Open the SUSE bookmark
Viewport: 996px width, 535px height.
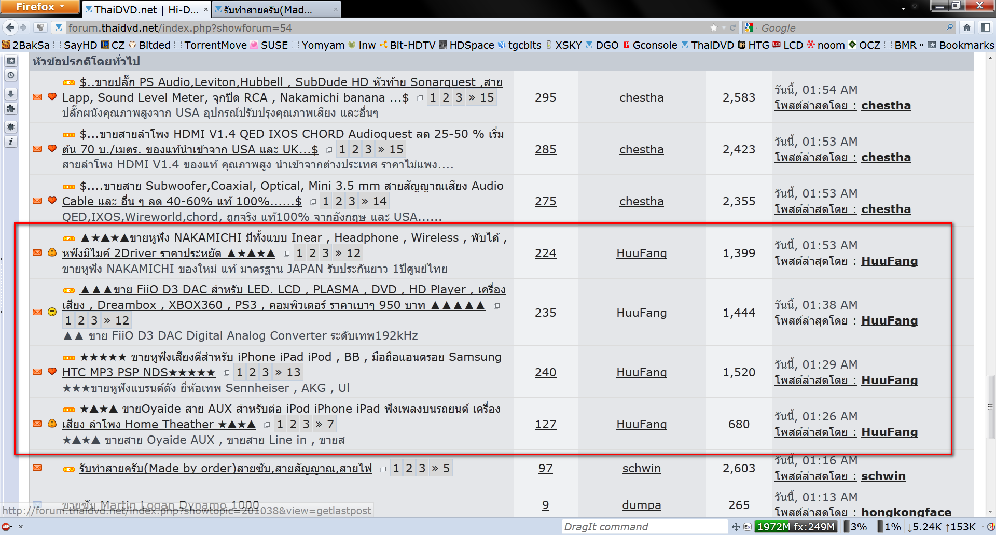pyautogui.click(x=269, y=45)
